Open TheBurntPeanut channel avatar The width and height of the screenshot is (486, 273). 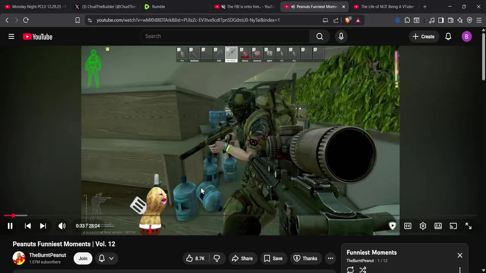coord(19,258)
